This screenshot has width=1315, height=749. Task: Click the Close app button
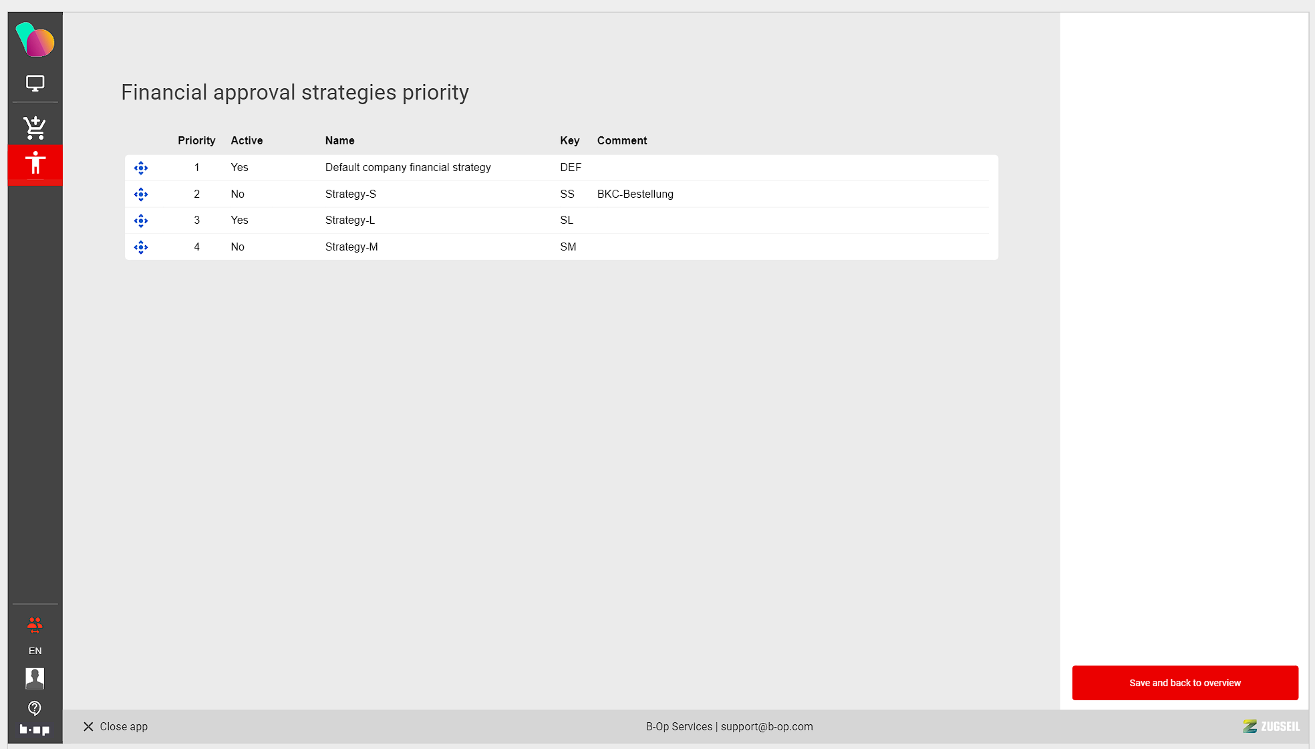click(115, 726)
